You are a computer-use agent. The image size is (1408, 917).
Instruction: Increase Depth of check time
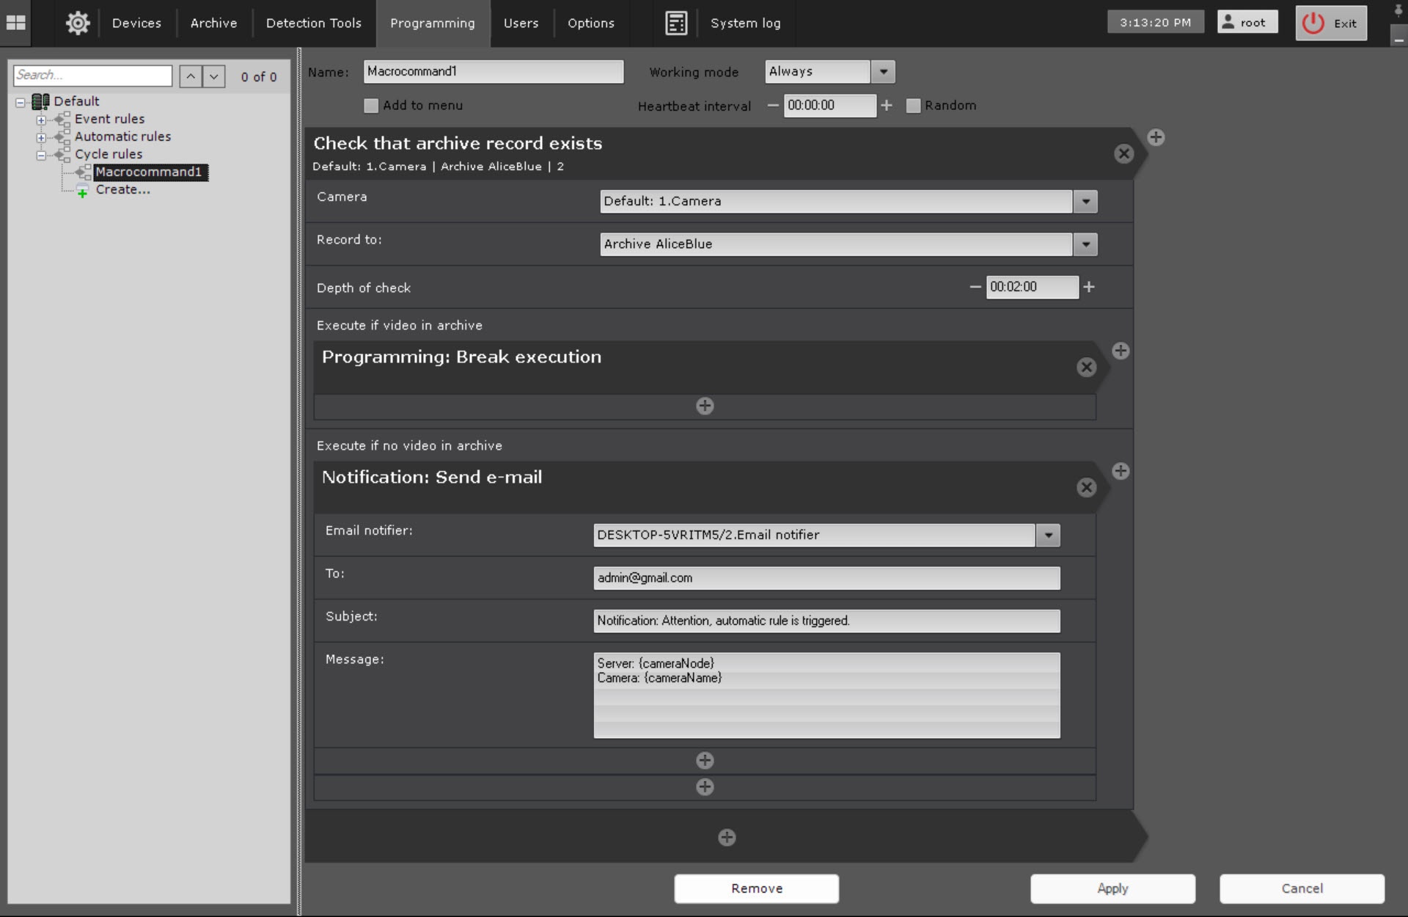[1089, 287]
